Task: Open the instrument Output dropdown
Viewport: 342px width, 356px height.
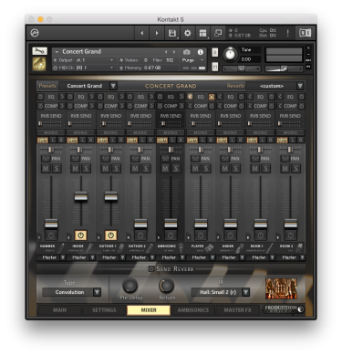Action: point(83,60)
